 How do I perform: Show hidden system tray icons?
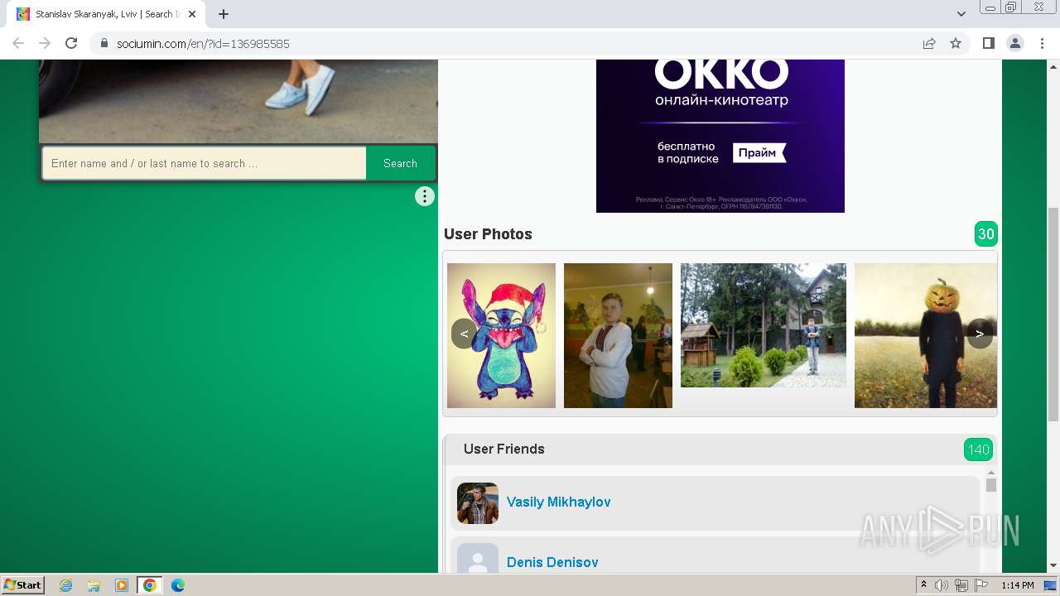click(923, 585)
